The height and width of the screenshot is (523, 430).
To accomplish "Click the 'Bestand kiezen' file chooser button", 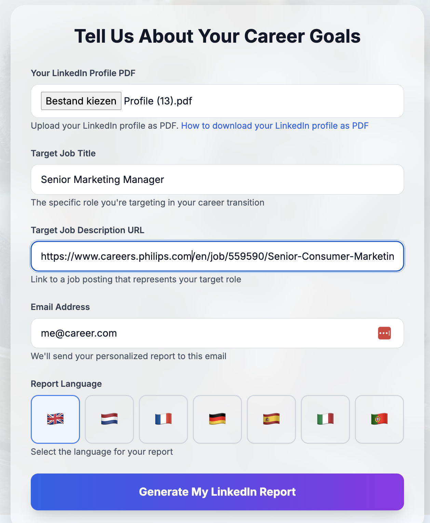I will pos(81,101).
